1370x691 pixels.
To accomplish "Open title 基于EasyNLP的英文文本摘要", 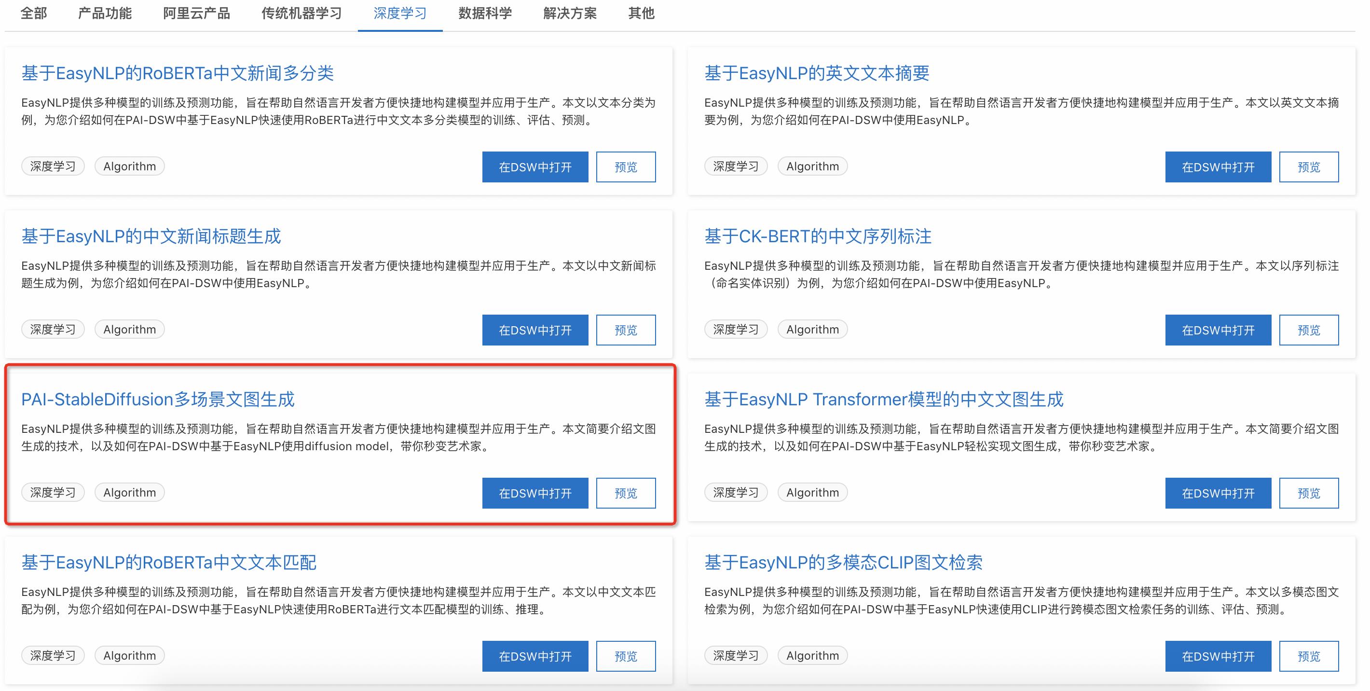I will [x=817, y=73].
